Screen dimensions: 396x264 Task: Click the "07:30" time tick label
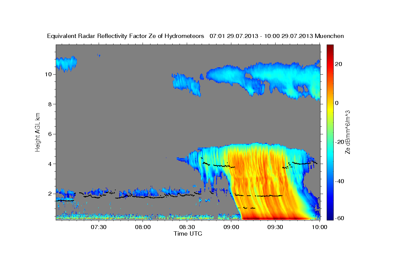tap(99, 227)
